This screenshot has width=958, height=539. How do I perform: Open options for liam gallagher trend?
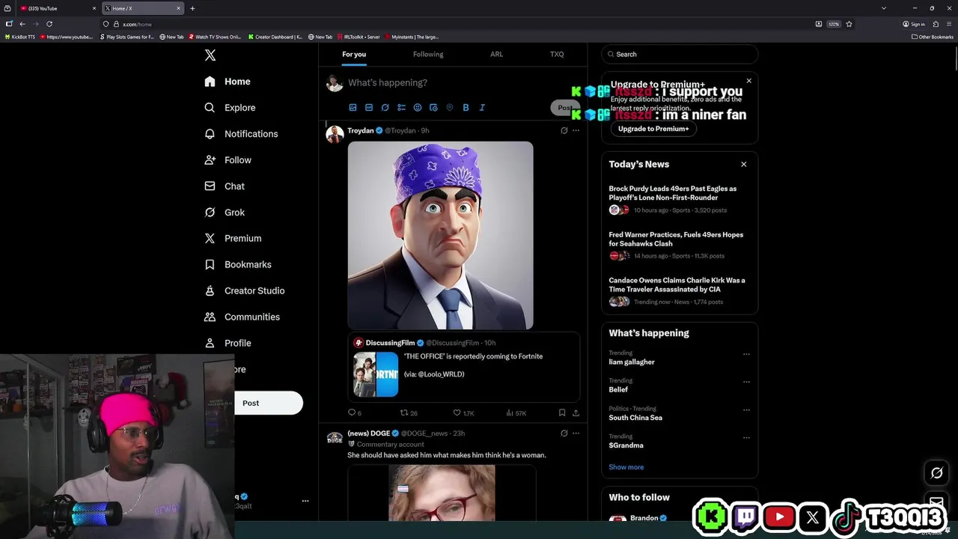coord(746,354)
